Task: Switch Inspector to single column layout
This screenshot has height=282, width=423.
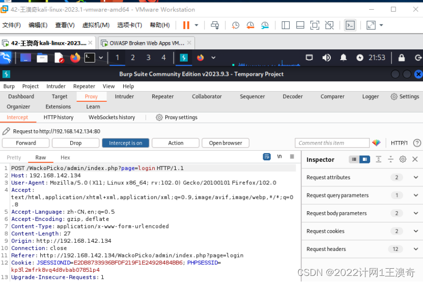Action: [x=354, y=159]
